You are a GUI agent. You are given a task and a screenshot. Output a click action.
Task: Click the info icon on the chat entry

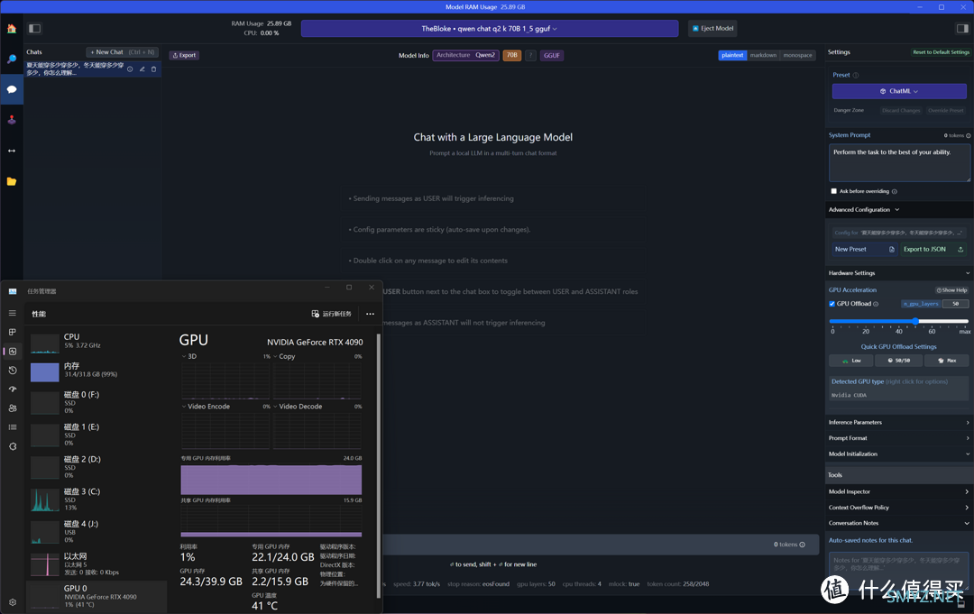(130, 69)
